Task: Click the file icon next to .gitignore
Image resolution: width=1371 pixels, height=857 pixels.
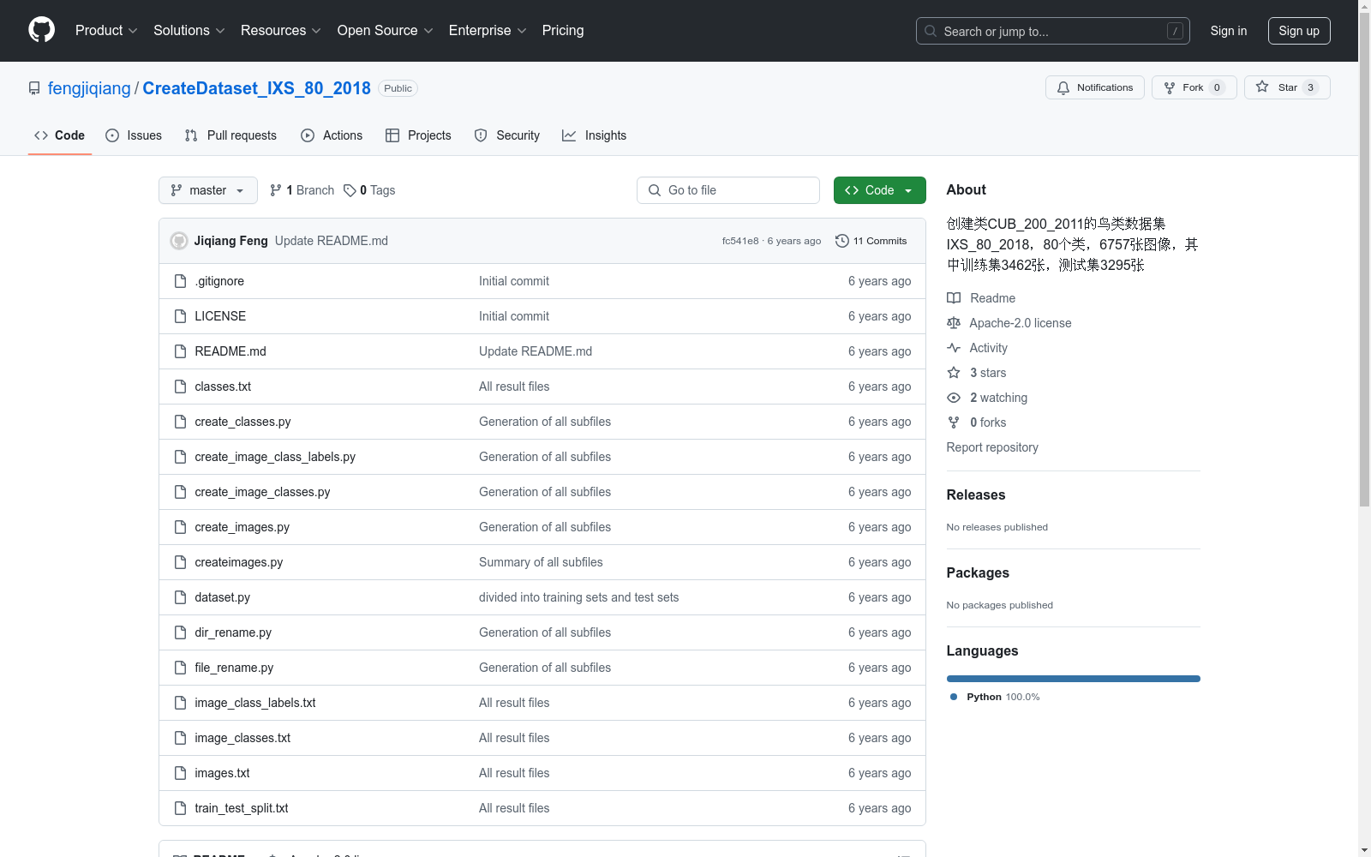Action: (180, 281)
